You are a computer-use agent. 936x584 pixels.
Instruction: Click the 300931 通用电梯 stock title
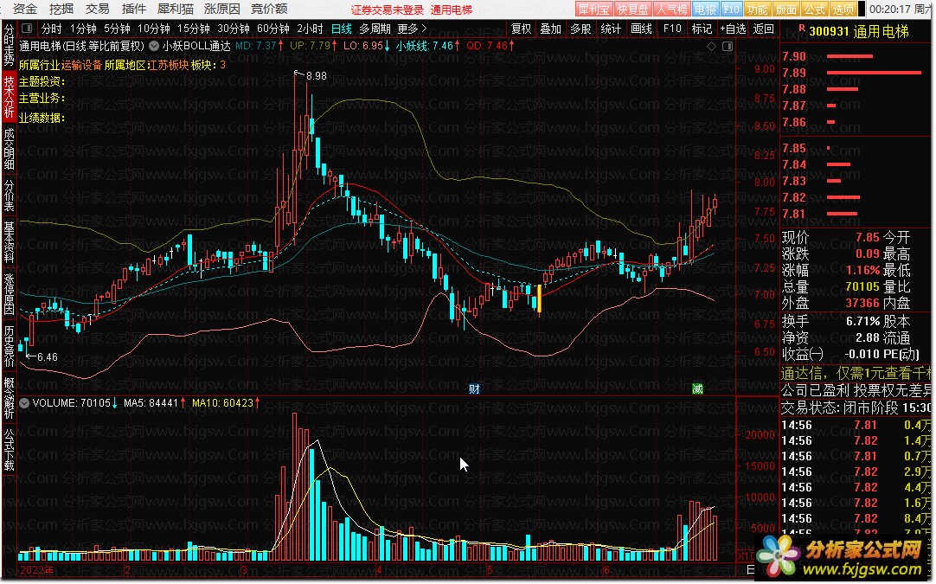click(859, 31)
